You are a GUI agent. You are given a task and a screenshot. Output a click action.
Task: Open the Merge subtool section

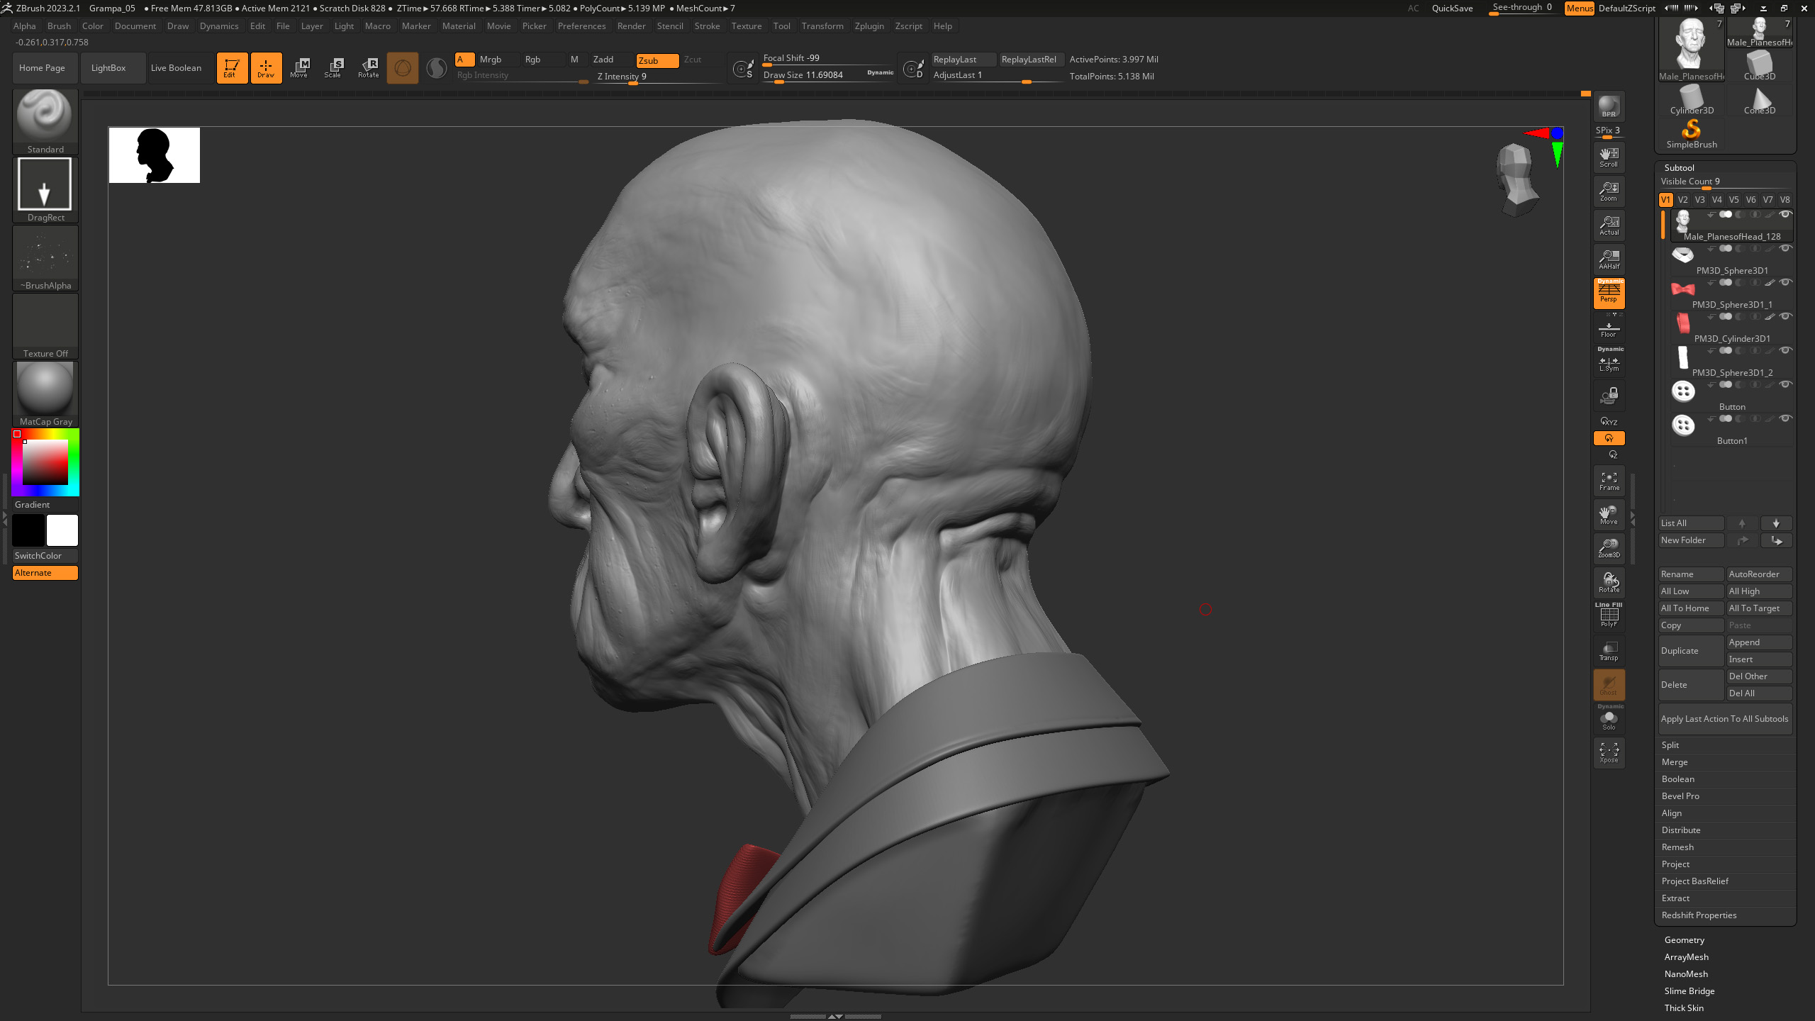1674,761
